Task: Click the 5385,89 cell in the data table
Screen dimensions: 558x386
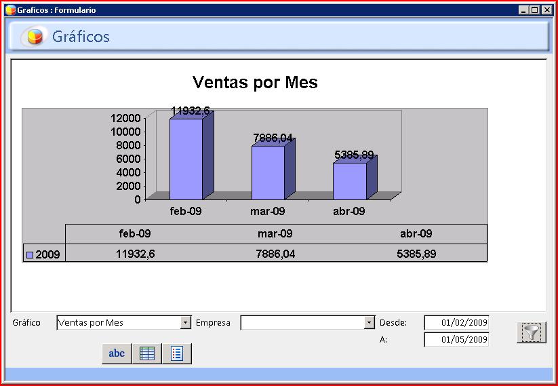Action: 416,254
